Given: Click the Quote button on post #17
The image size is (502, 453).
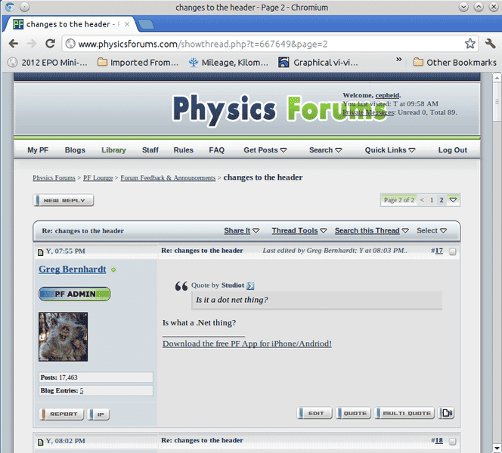Looking at the screenshot, I should coord(353,413).
